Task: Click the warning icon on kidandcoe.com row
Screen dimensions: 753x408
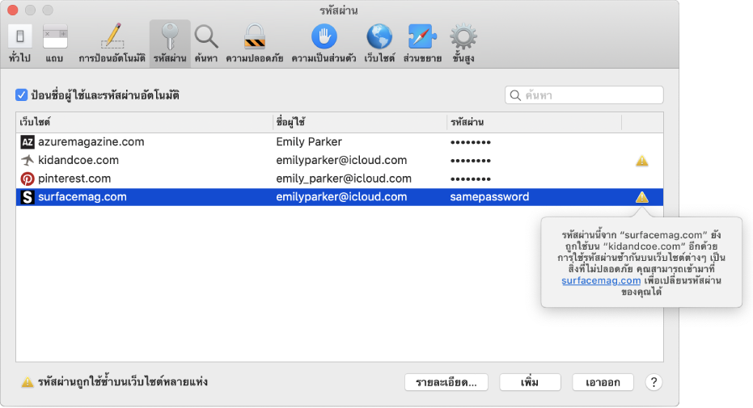Action: click(x=642, y=161)
